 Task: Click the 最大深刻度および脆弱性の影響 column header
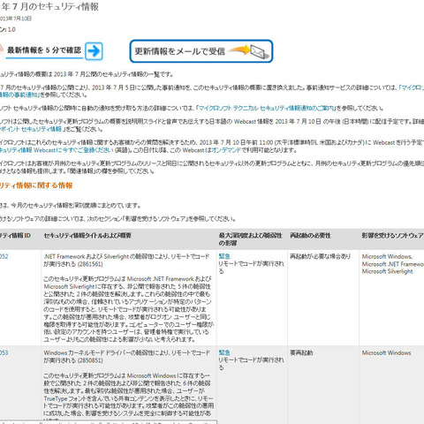250,239
